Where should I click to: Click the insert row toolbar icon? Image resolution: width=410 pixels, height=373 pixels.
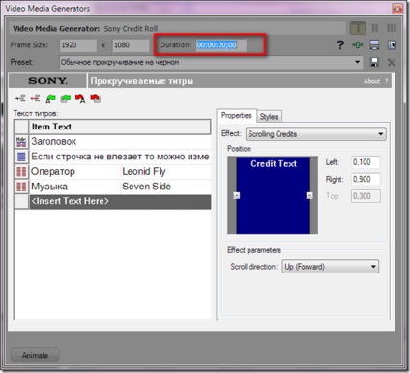(x=20, y=99)
